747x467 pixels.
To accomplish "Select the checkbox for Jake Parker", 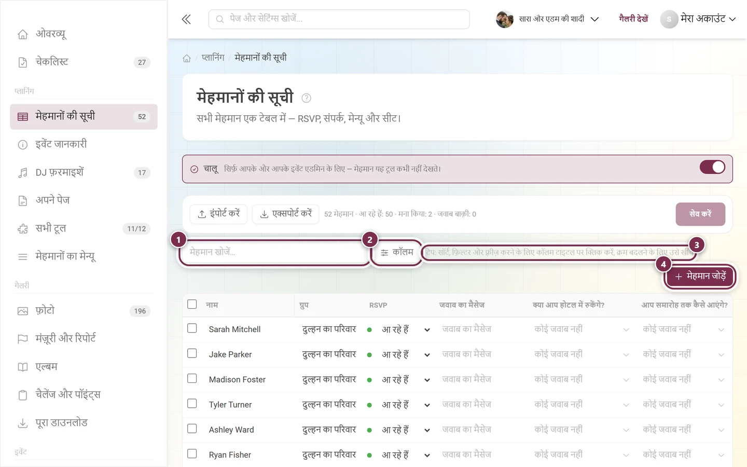I will click(x=192, y=353).
